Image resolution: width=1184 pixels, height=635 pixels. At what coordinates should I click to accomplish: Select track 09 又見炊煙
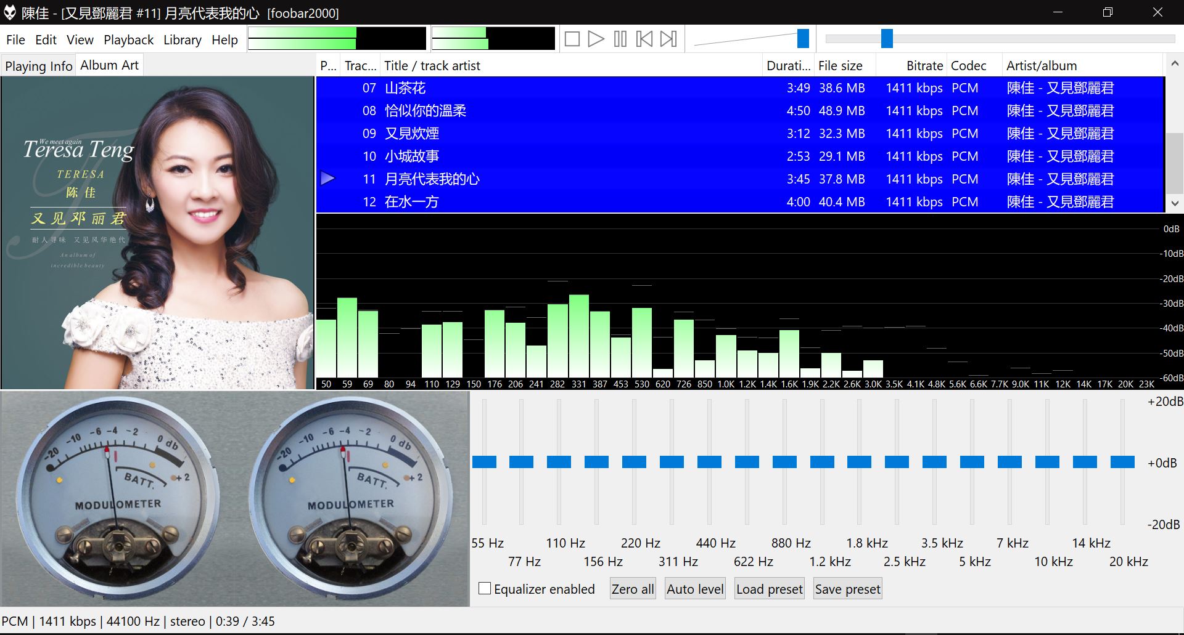(740, 134)
